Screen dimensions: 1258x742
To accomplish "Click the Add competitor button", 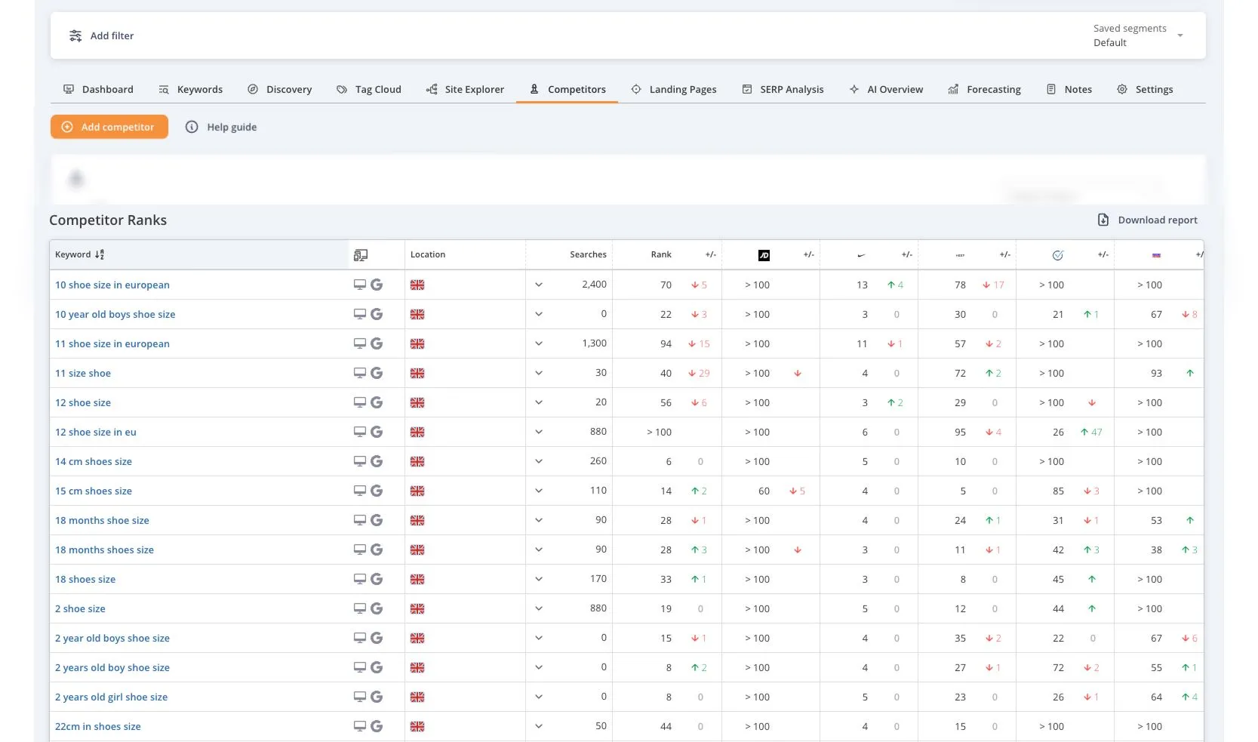I will 109,127.
